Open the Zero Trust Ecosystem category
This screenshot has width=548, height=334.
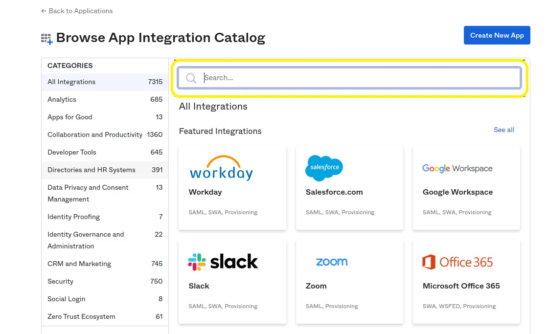tap(81, 317)
